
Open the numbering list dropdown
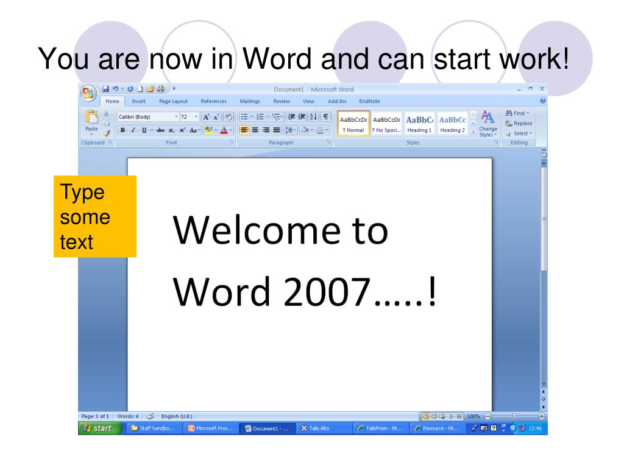(268, 117)
